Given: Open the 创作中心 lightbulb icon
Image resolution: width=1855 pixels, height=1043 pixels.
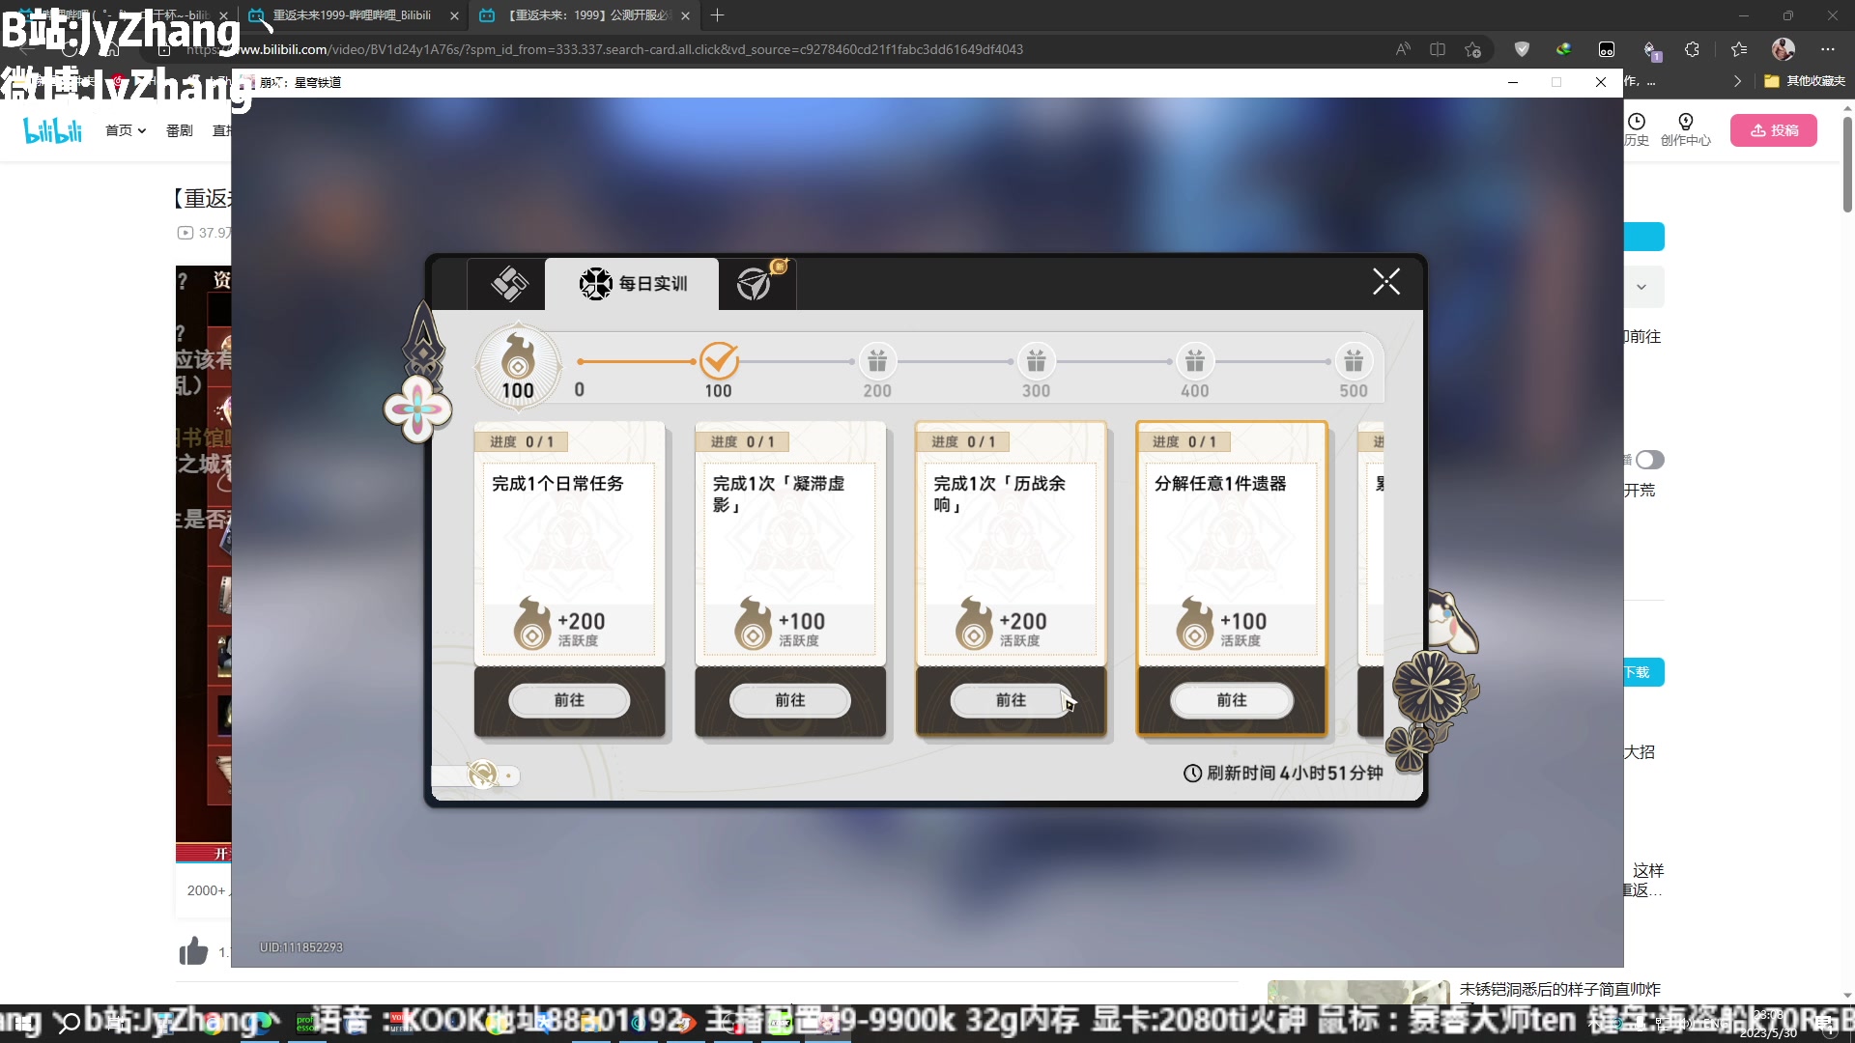Looking at the screenshot, I should [1685, 129].
